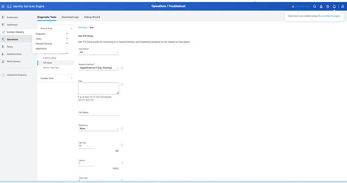Click the License Warning triangle icon
347x183 pixels.
[293, 7]
